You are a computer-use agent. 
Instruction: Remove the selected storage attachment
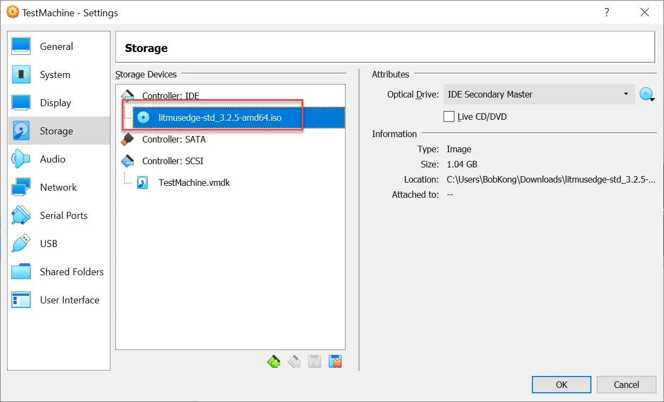point(335,361)
